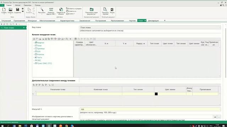The height and width of the screenshot is (127, 227).
Task: Close the План tab with its X
Action: coord(145,20)
